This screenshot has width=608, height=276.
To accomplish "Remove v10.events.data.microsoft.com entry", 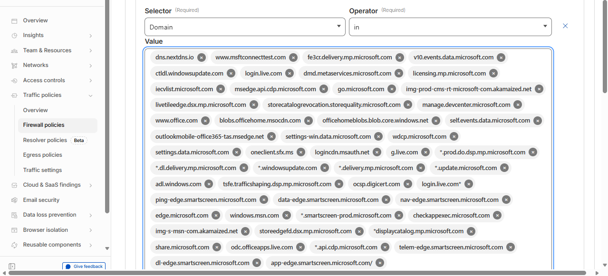I will [501, 57].
